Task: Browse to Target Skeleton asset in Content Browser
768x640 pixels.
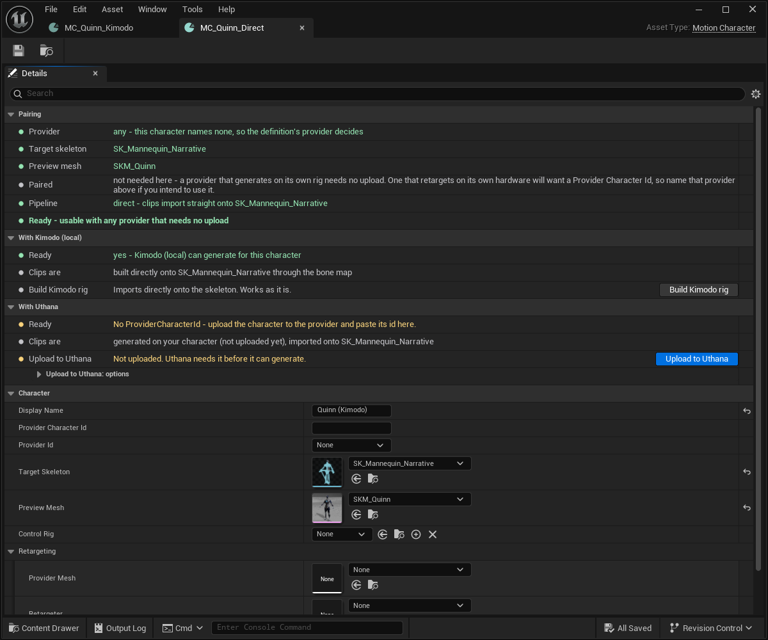Action: pos(373,479)
